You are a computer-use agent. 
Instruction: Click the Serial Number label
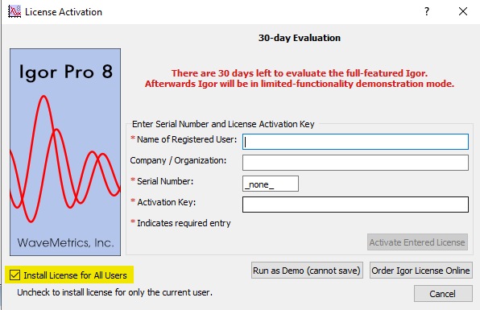coord(162,181)
